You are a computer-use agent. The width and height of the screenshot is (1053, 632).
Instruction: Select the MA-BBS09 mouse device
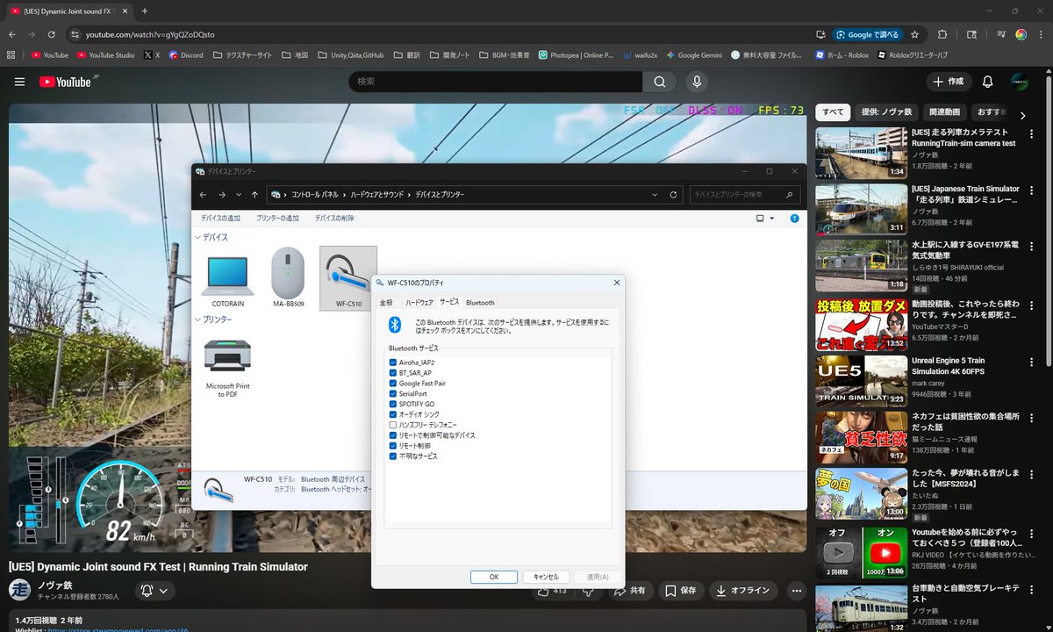(288, 277)
